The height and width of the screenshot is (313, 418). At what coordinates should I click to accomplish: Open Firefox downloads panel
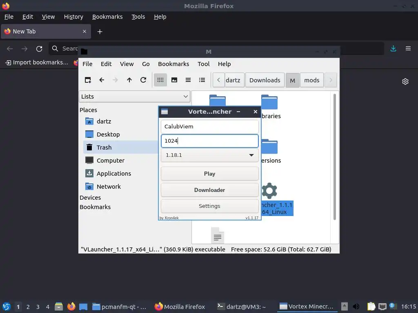click(393, 48)
